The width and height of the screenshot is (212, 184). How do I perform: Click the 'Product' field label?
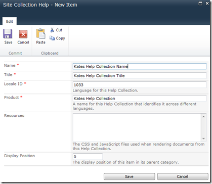pyautogui.click(x=11, y=98)
